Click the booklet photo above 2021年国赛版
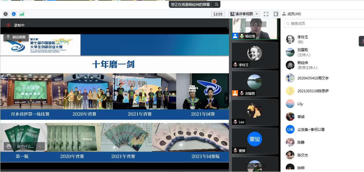This screenshot has height=172, width=364. 190,137
